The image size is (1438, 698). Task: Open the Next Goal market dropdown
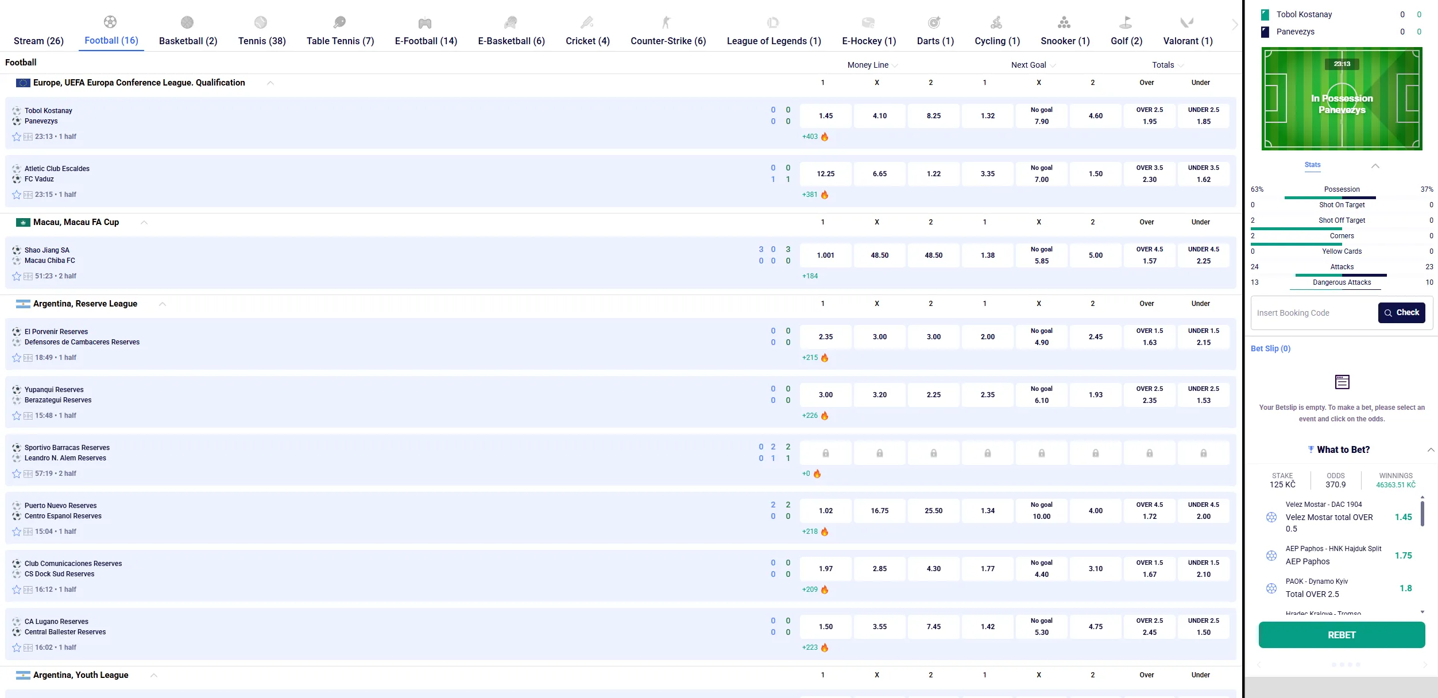[x=1033, y=65]
